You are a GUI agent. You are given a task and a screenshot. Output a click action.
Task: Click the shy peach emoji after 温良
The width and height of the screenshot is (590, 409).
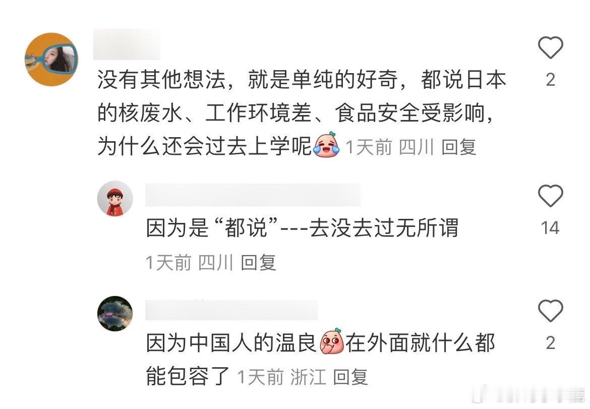tap(331, 341)
